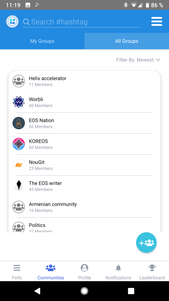The width and height of the screenshot is (169, 301).
Task: Open the Leaderboard trophy icon
Action: 152,268
